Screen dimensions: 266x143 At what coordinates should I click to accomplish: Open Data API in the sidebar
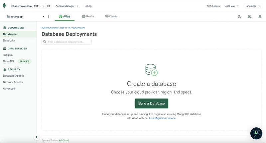click(8, 61)
